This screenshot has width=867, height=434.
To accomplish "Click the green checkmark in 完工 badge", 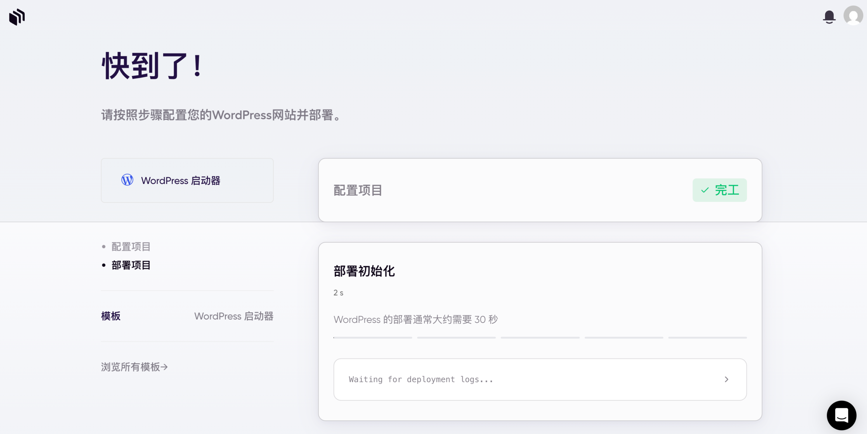I will (x=705, y=190).
